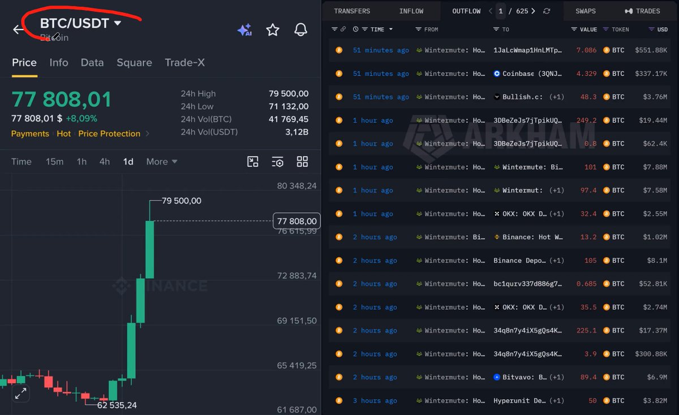Open the chart indicator settings icon

[x=277, y=162]
